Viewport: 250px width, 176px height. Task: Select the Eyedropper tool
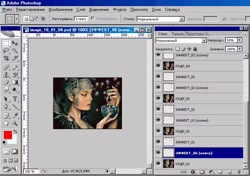click(15, 116)
